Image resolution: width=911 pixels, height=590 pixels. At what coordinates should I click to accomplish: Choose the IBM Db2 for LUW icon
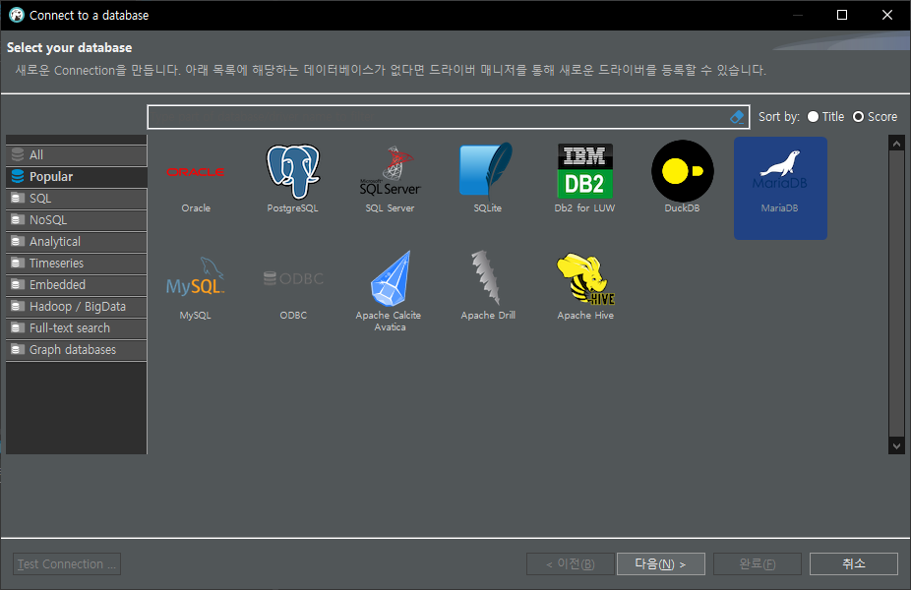point(584,171)
